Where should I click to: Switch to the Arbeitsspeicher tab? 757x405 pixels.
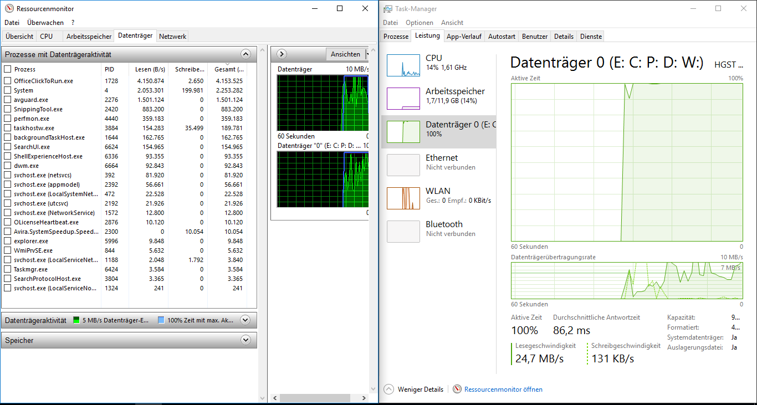(x=89, y=36)
